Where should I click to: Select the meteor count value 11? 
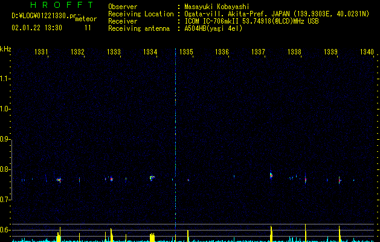coord(88,28)
